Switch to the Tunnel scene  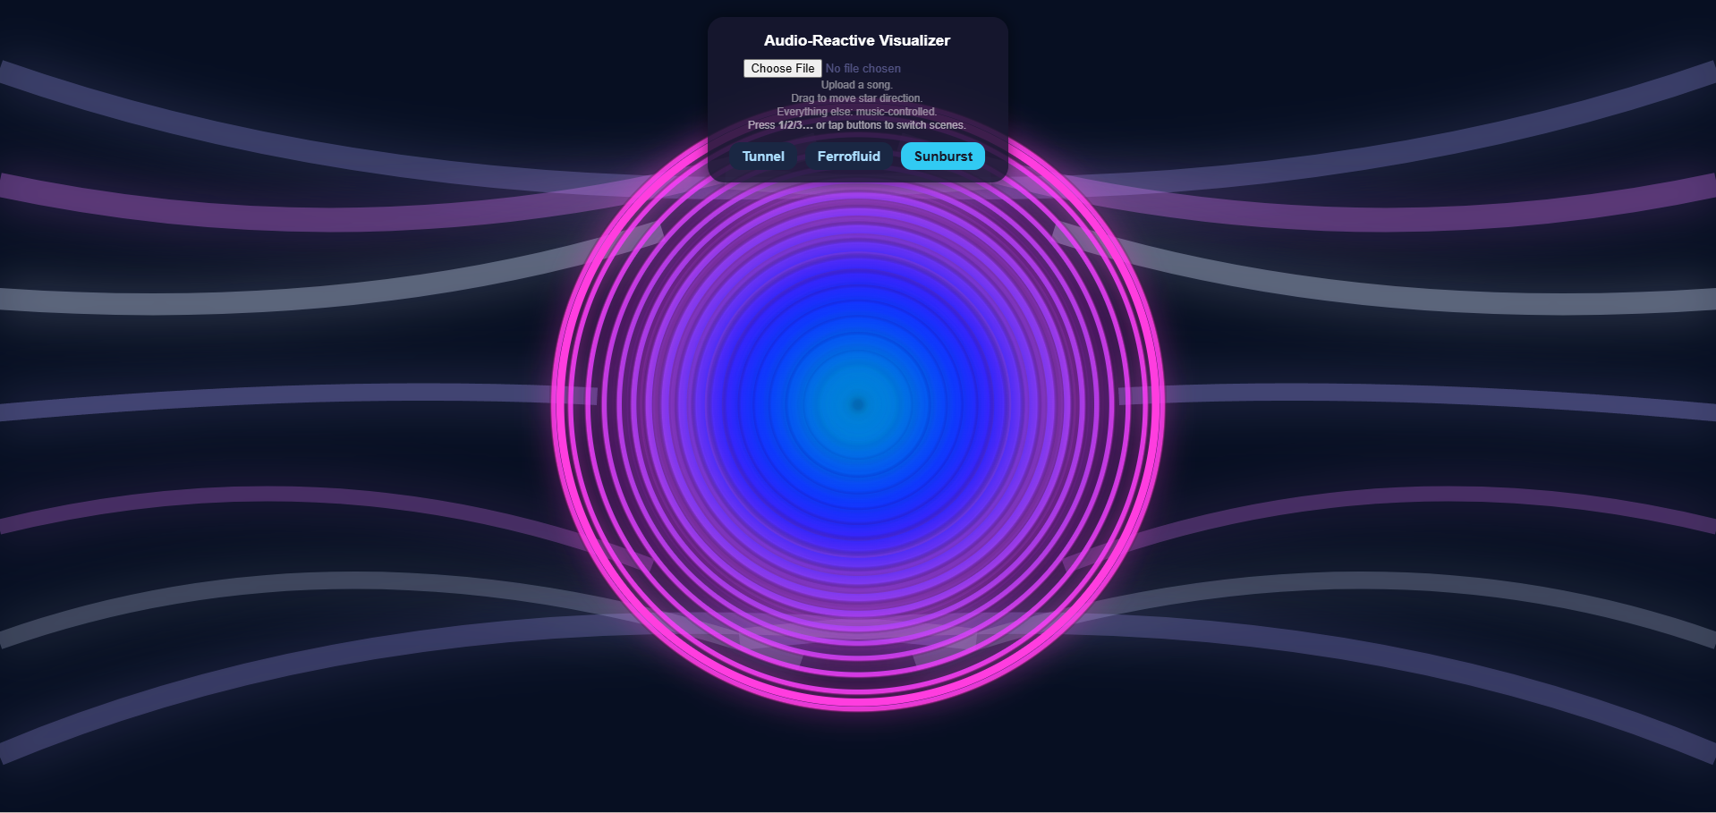coord(762,157)
